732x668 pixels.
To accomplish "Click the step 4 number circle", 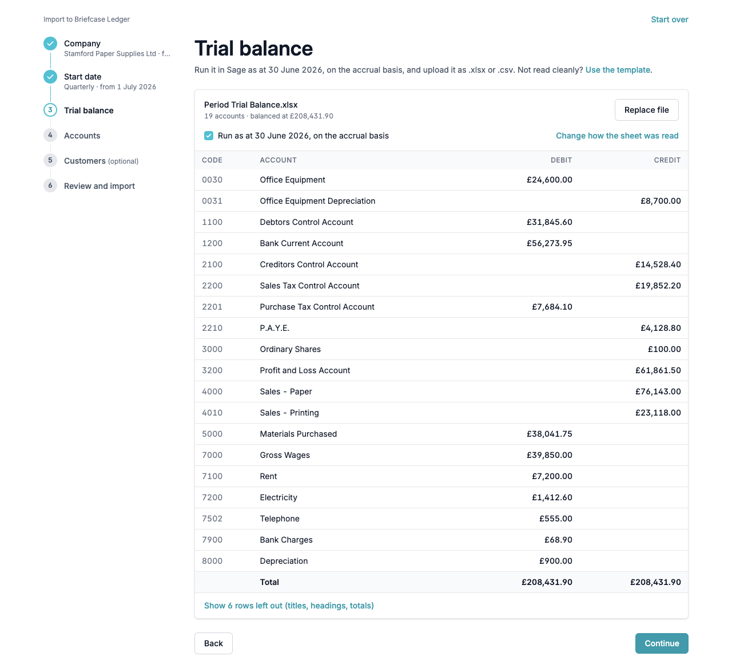I will (x=50, y=135).
